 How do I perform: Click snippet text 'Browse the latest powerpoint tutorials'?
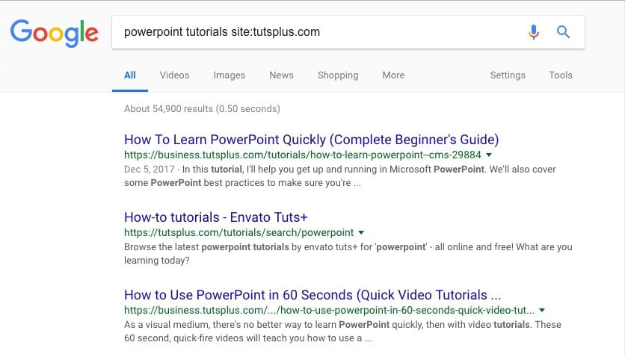(206, 247)
